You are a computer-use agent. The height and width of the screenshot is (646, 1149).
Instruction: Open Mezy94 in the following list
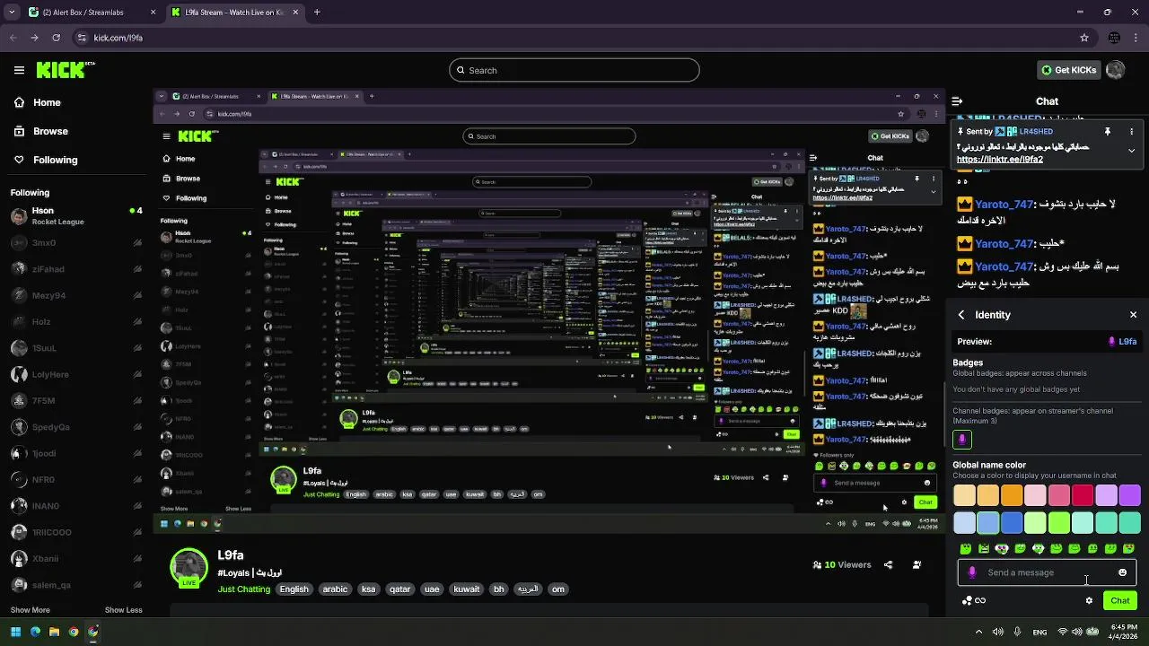[76, 295]
